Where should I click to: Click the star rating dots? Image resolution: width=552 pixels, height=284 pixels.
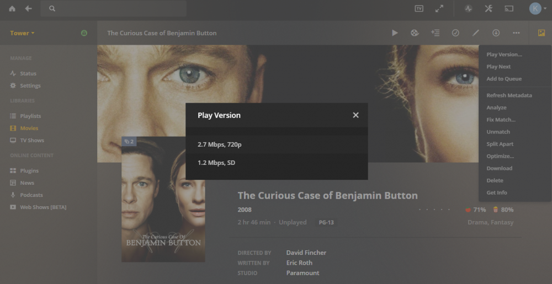pos(434,210)
